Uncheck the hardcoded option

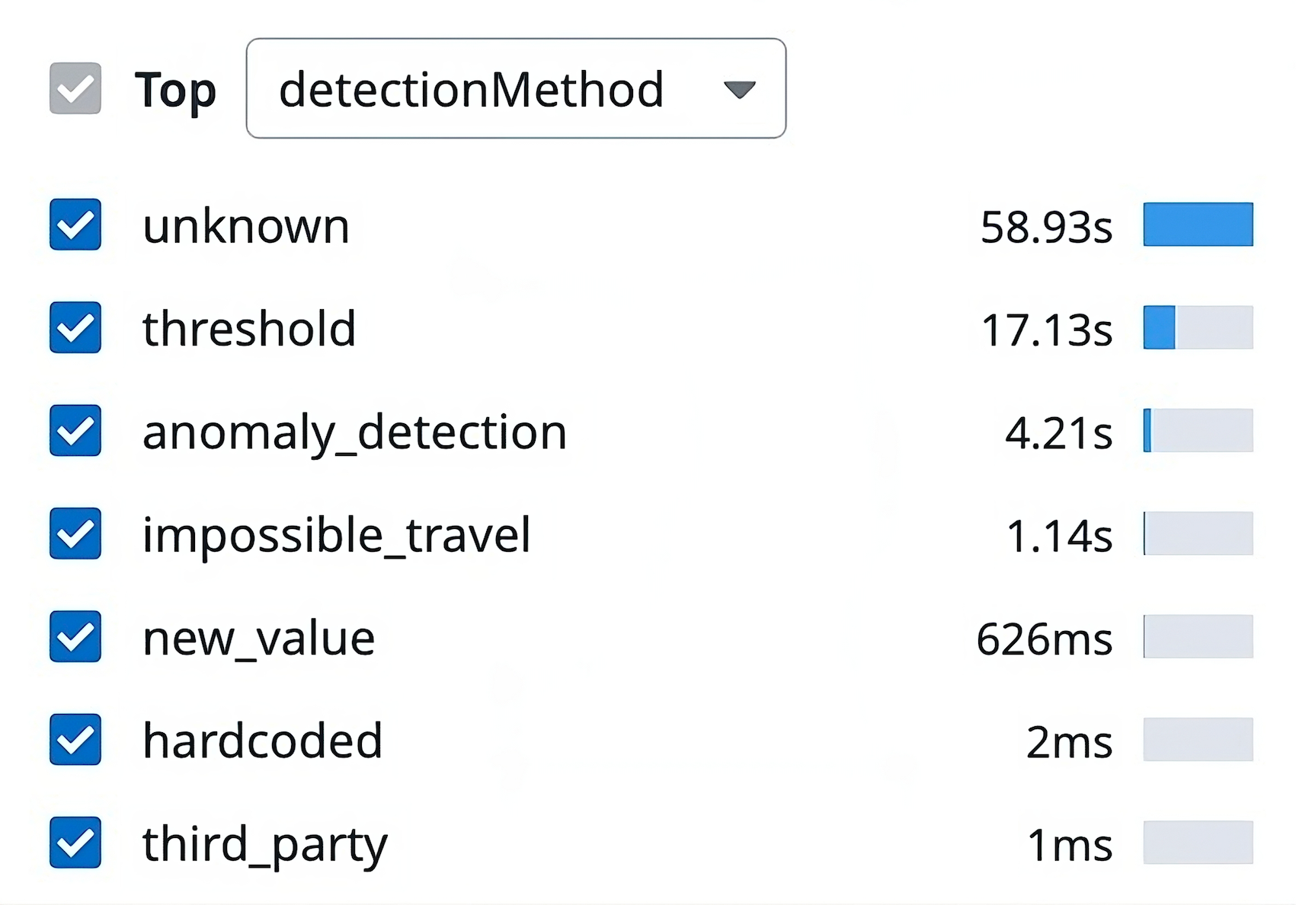(x=74, y=740)
